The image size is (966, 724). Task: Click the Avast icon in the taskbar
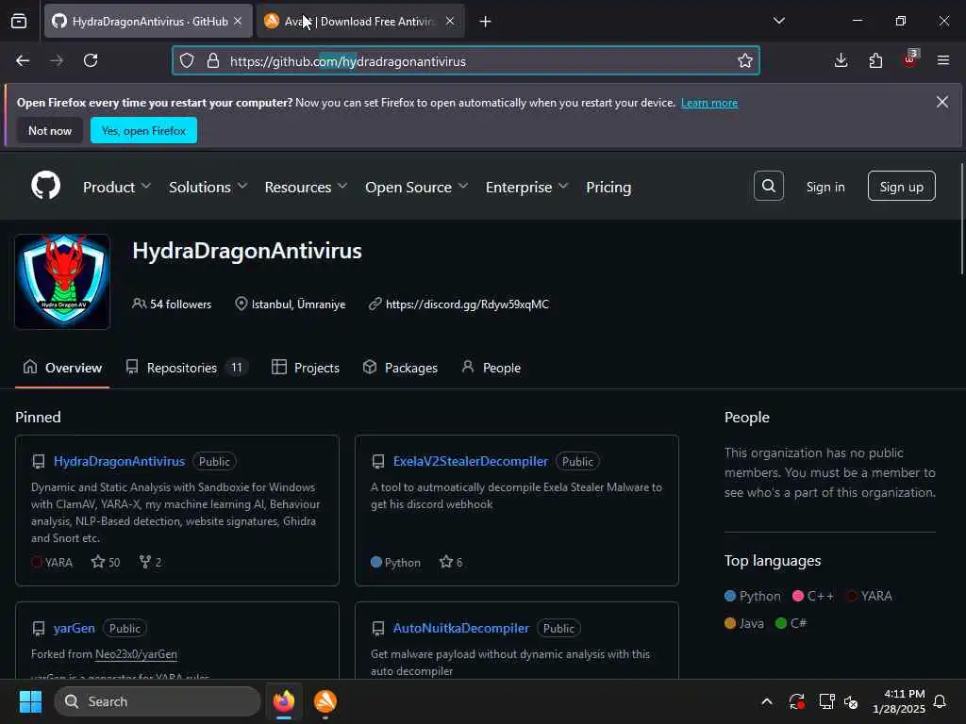point(325,701)
